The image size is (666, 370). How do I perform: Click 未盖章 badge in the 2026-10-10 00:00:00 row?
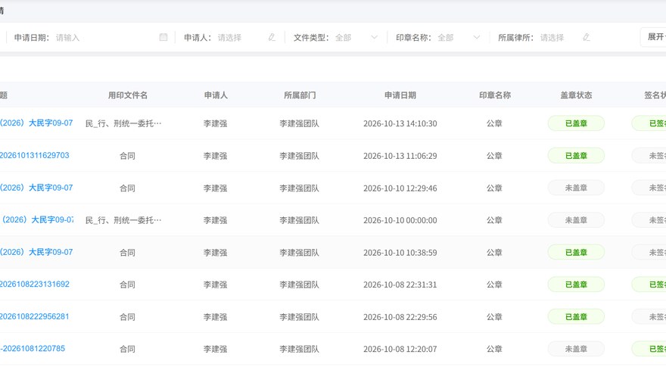click(x=576, y=220)
